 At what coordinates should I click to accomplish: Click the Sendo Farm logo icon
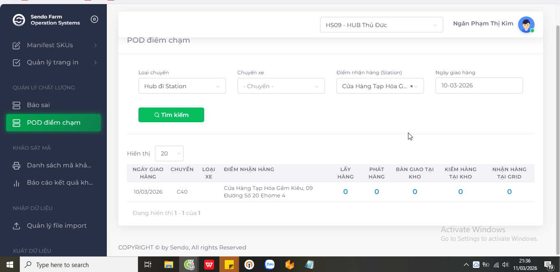click(x=19, y=20)
